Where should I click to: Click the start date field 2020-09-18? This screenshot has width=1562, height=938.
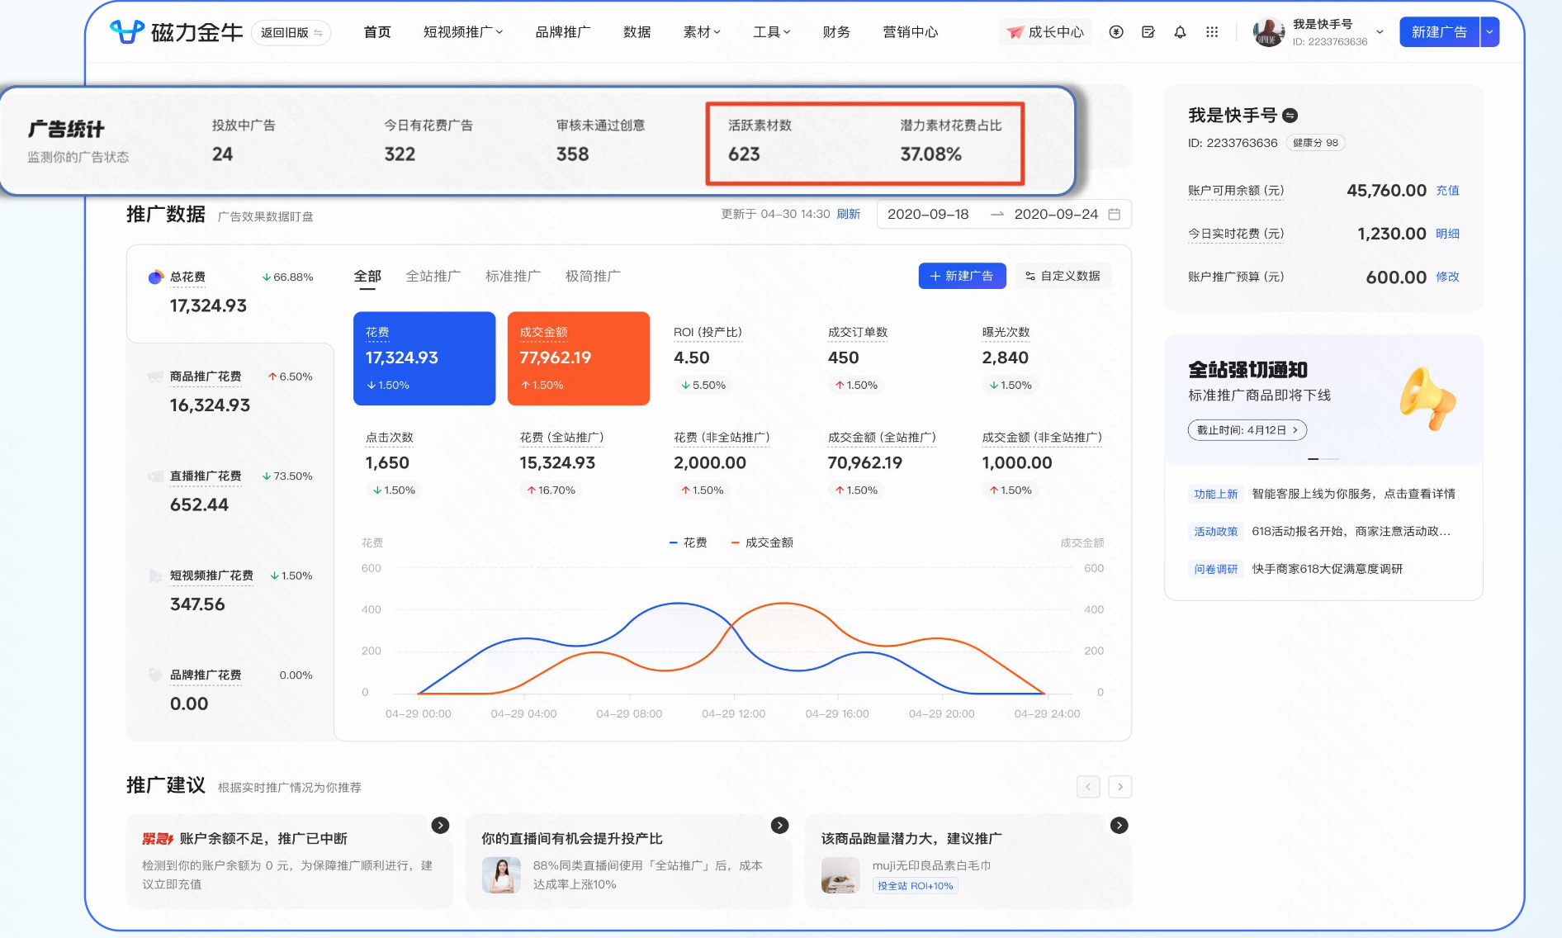point(930,214)
